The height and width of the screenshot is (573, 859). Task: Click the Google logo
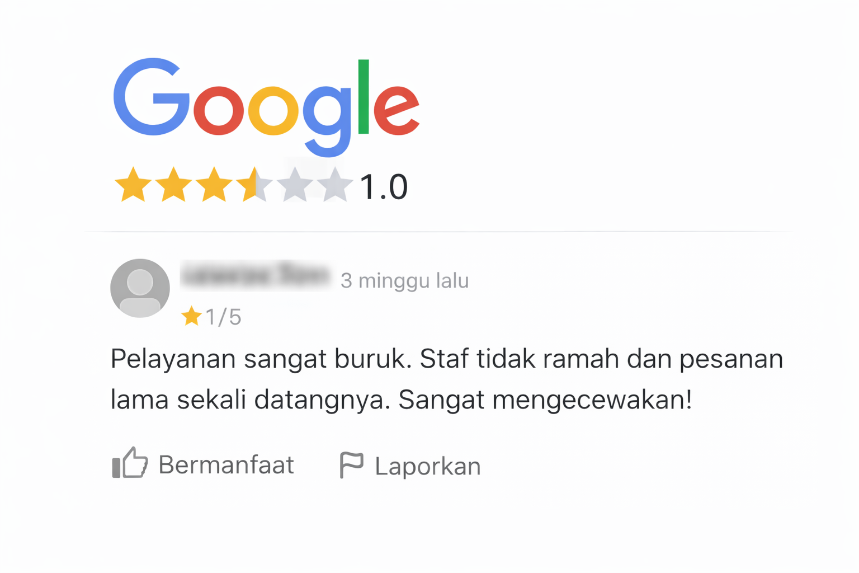point(266,106)
